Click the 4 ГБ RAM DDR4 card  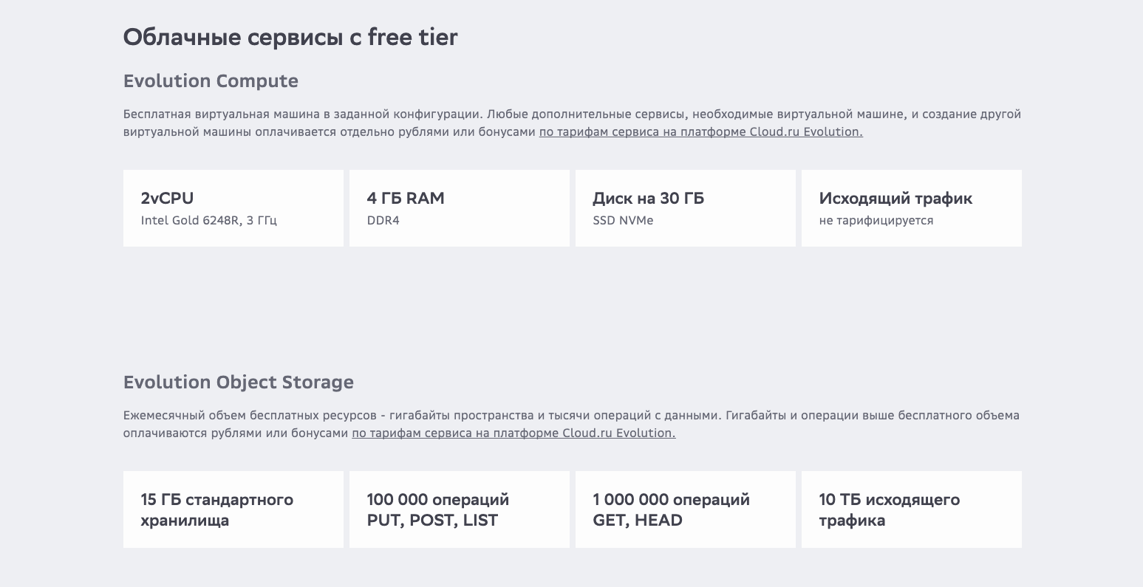(459, 207)
